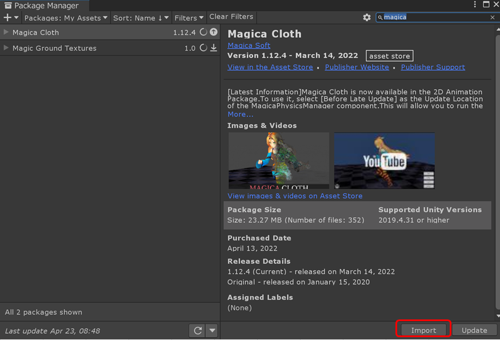Open the refresh options arrow beside reload button
Screen dimensions: 500x340
point(211,330)
